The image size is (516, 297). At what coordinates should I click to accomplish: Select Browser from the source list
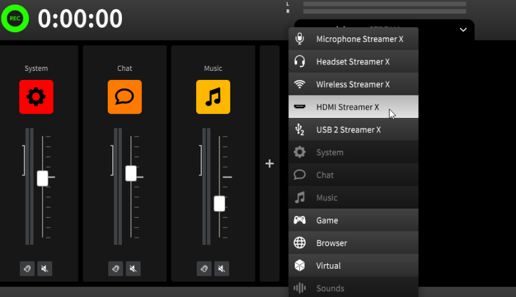(353, 243)
